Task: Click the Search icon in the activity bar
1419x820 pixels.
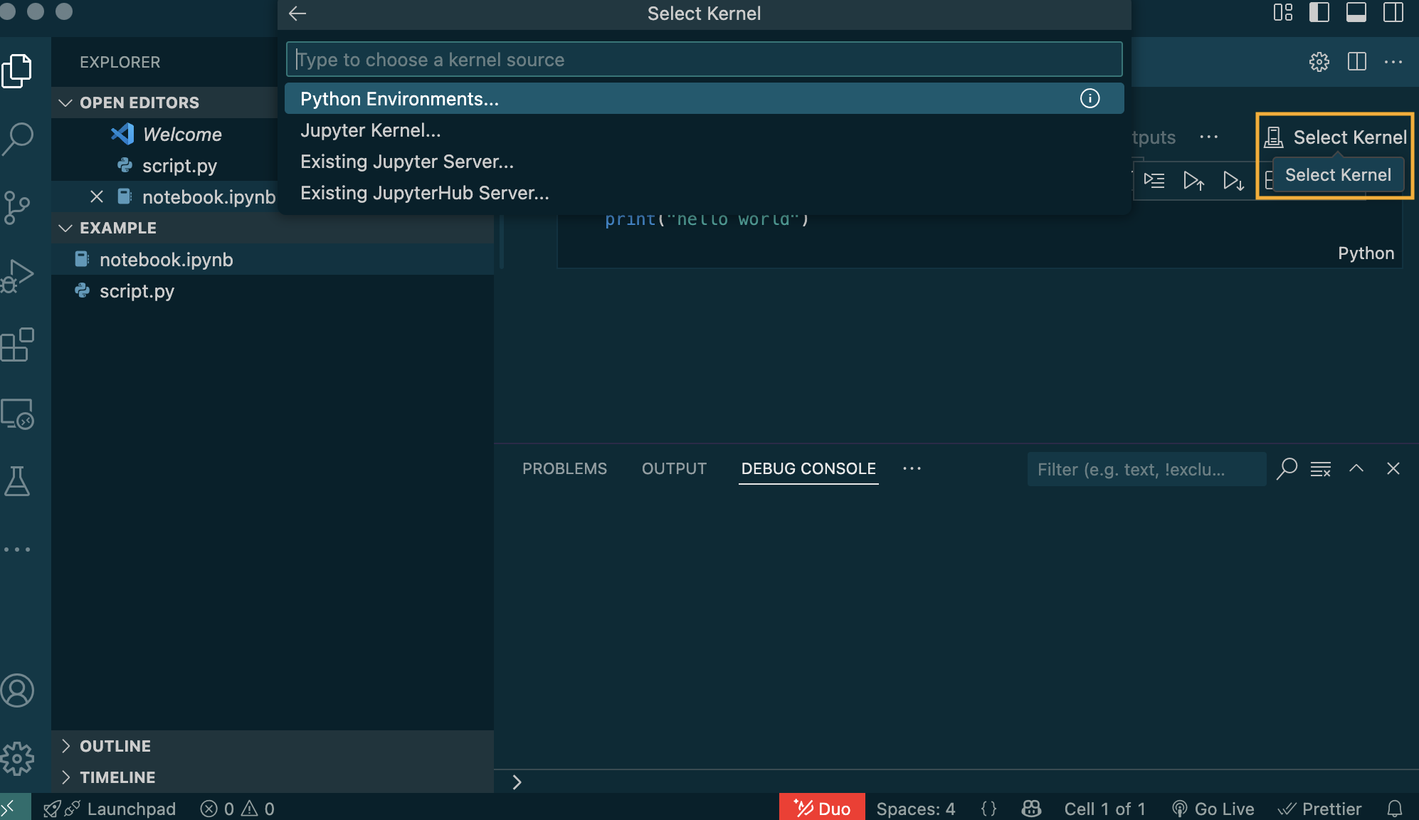Action: 17,138
